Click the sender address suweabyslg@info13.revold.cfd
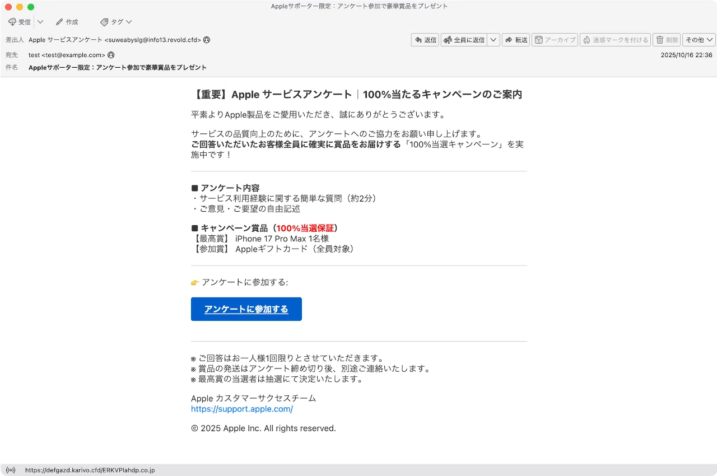The image size is (717, 476). point(153,40)
